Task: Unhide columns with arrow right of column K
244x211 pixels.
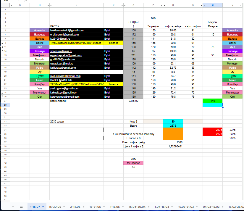Action: click(x=122, y=5)
